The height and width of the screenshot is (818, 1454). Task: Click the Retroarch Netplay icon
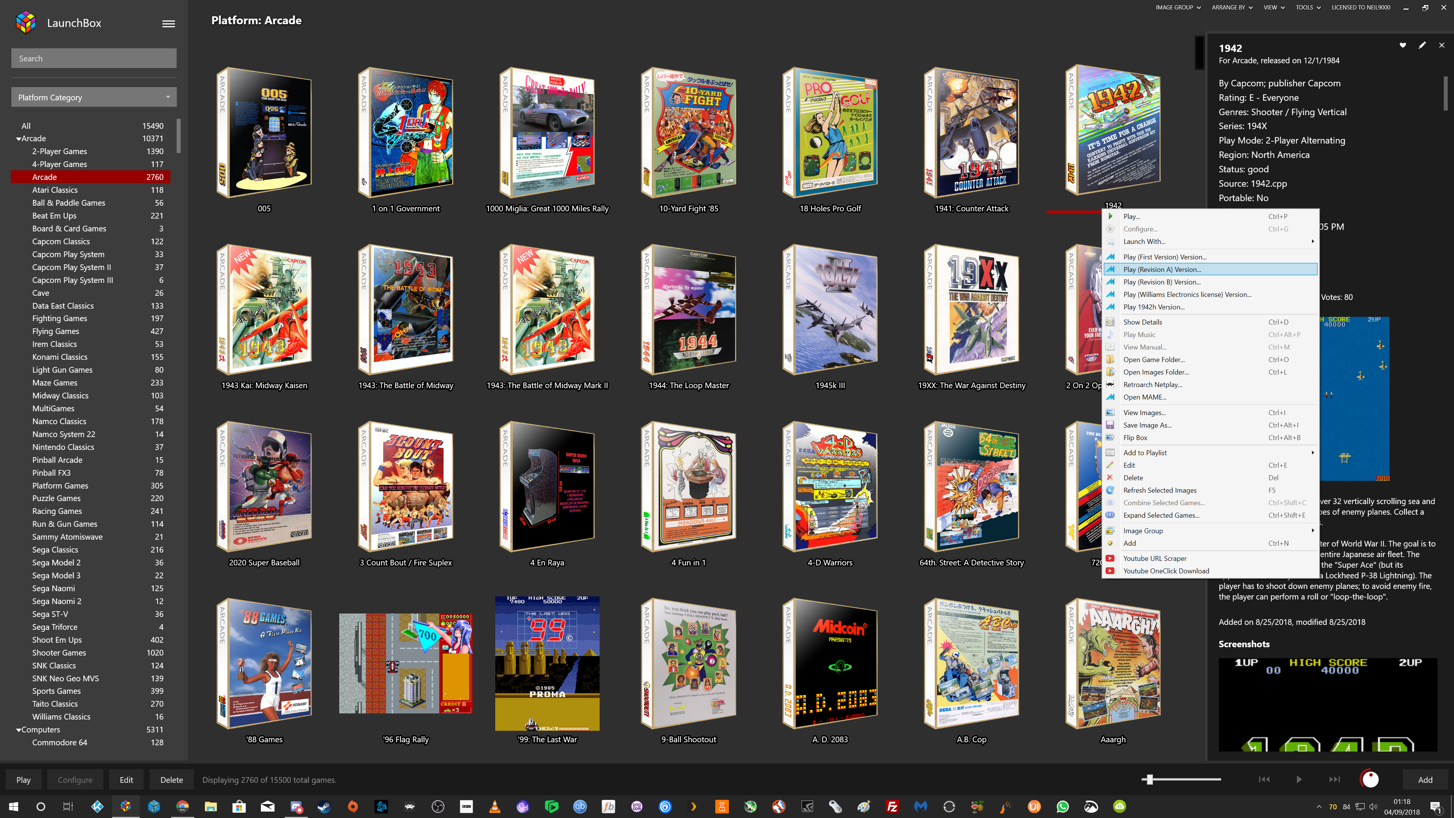tap(1110, 384)
